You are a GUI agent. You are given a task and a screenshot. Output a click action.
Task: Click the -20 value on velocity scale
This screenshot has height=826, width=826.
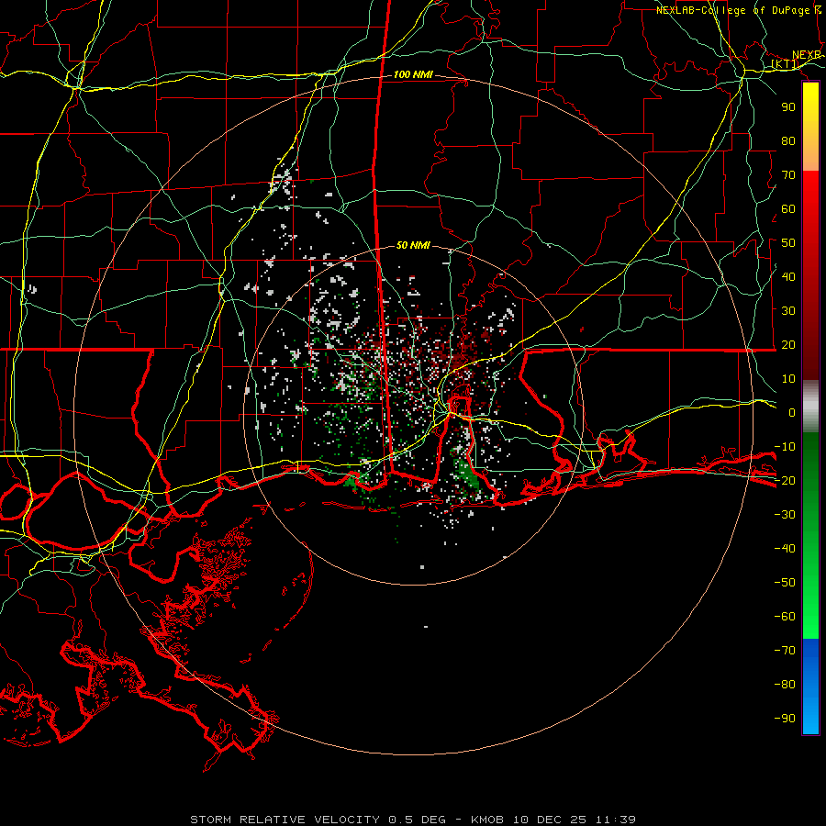785,480
